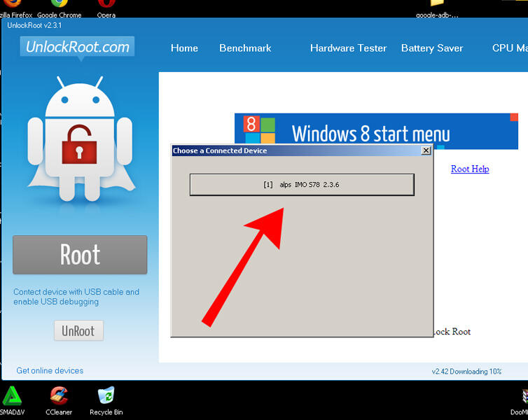Open Get online devices link
The height and width of the screenshot is (420, 528).
50,370
